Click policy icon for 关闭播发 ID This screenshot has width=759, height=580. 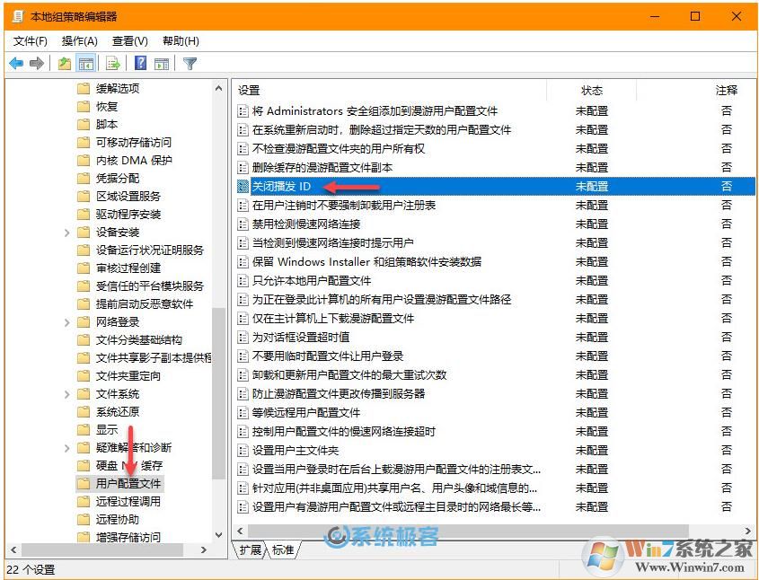tap(243, 186)
